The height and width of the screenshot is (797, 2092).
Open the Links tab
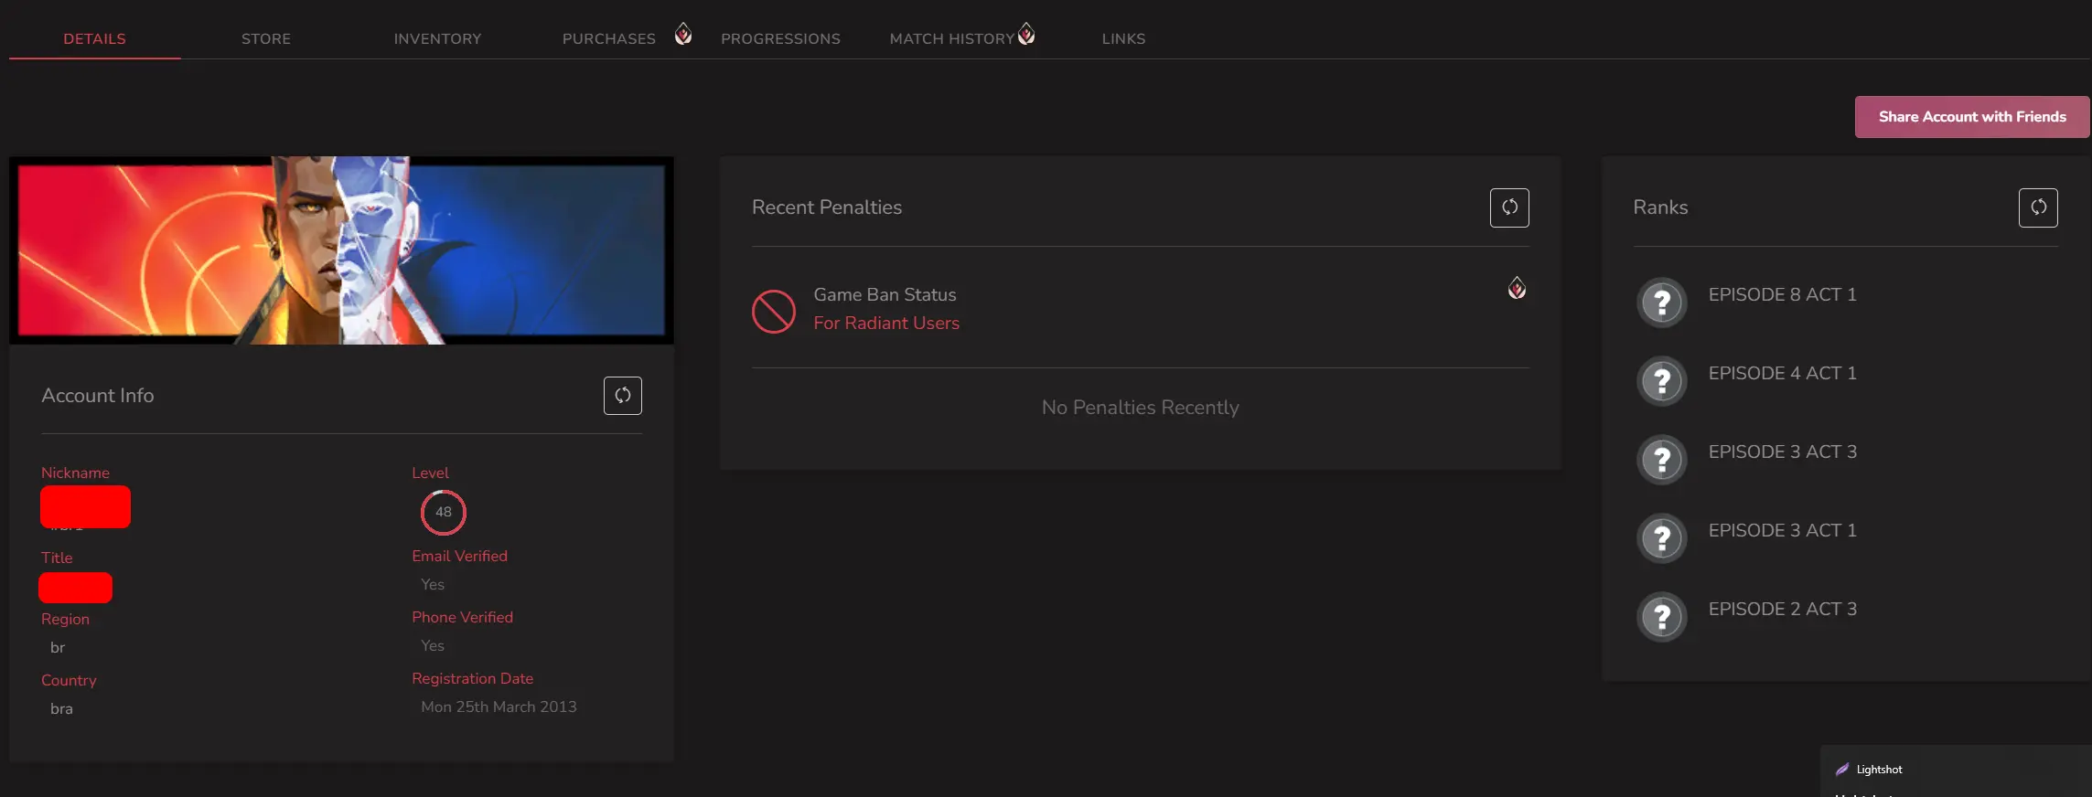(1123, 38)
